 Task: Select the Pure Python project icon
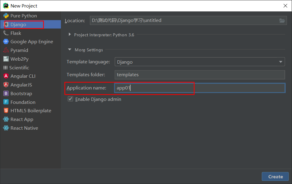coord(6,16)
